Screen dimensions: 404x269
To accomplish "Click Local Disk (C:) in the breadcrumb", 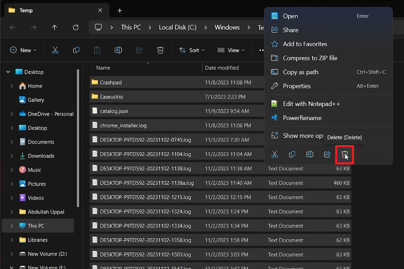I will click(x=178, y=27).
